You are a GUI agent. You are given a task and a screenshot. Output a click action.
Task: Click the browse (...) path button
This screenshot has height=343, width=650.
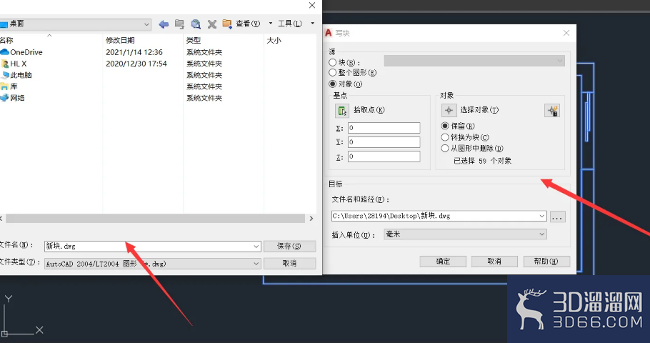click(x=557, y=217)
